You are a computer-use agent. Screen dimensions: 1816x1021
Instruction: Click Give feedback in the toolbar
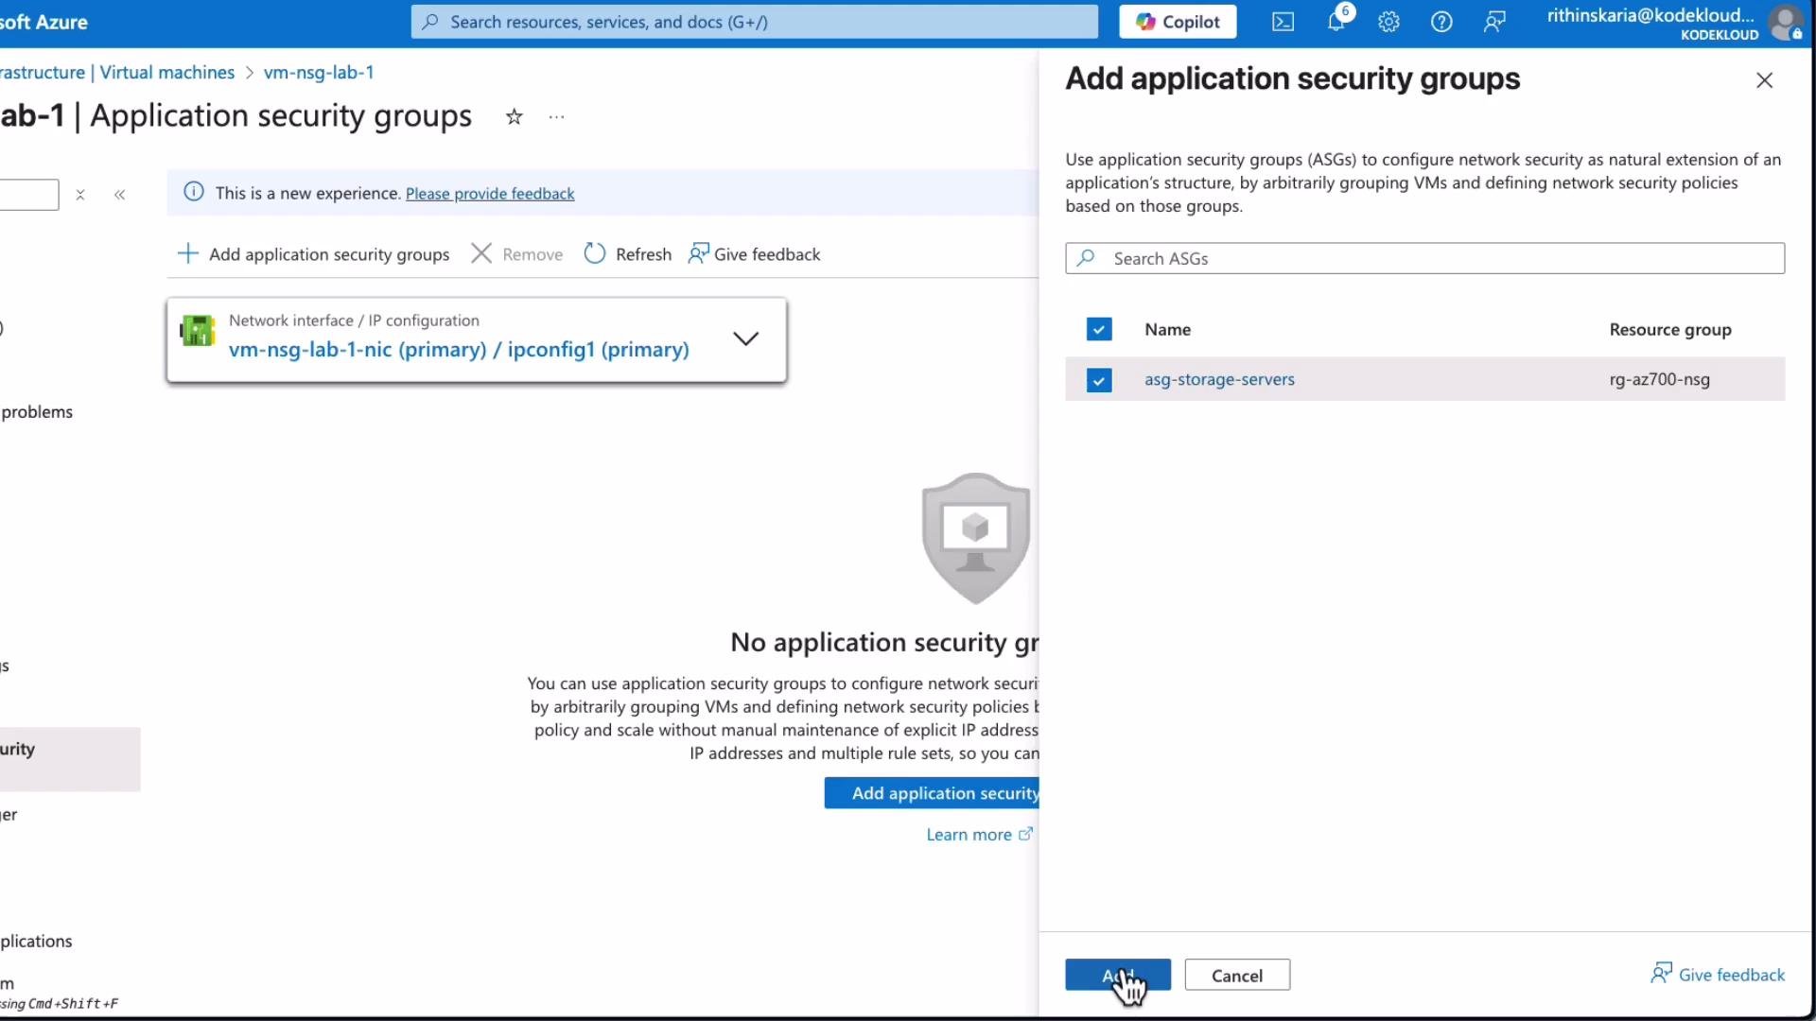(x=754, y=254)
